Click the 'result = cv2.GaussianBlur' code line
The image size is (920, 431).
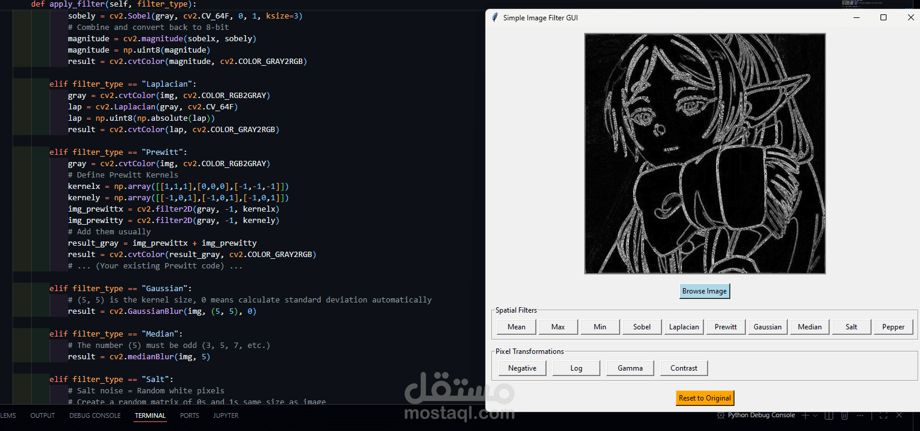pyautogui.click(x=162, y=311)
